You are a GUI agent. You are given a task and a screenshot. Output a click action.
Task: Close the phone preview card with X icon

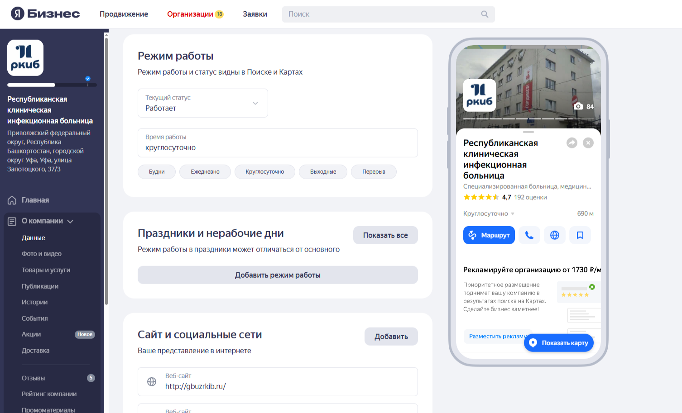588,143
